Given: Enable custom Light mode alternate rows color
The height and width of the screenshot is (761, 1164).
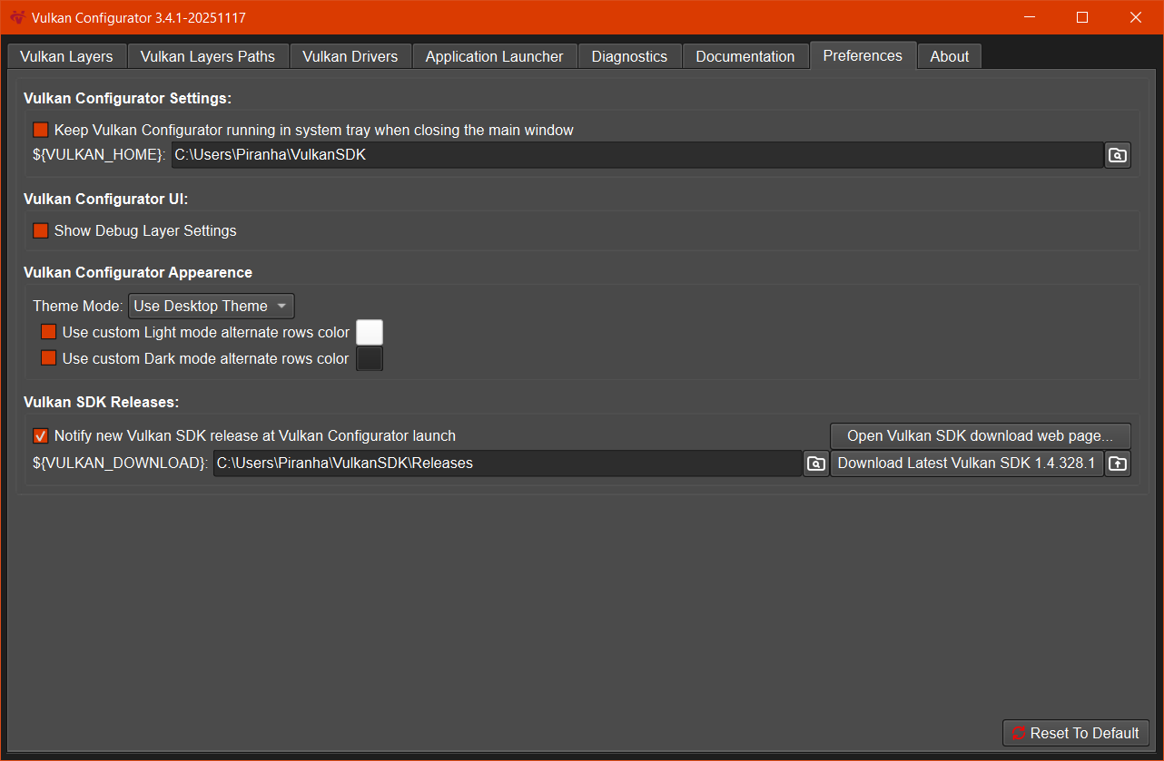Looking at the screenshot, I should 49,332.
